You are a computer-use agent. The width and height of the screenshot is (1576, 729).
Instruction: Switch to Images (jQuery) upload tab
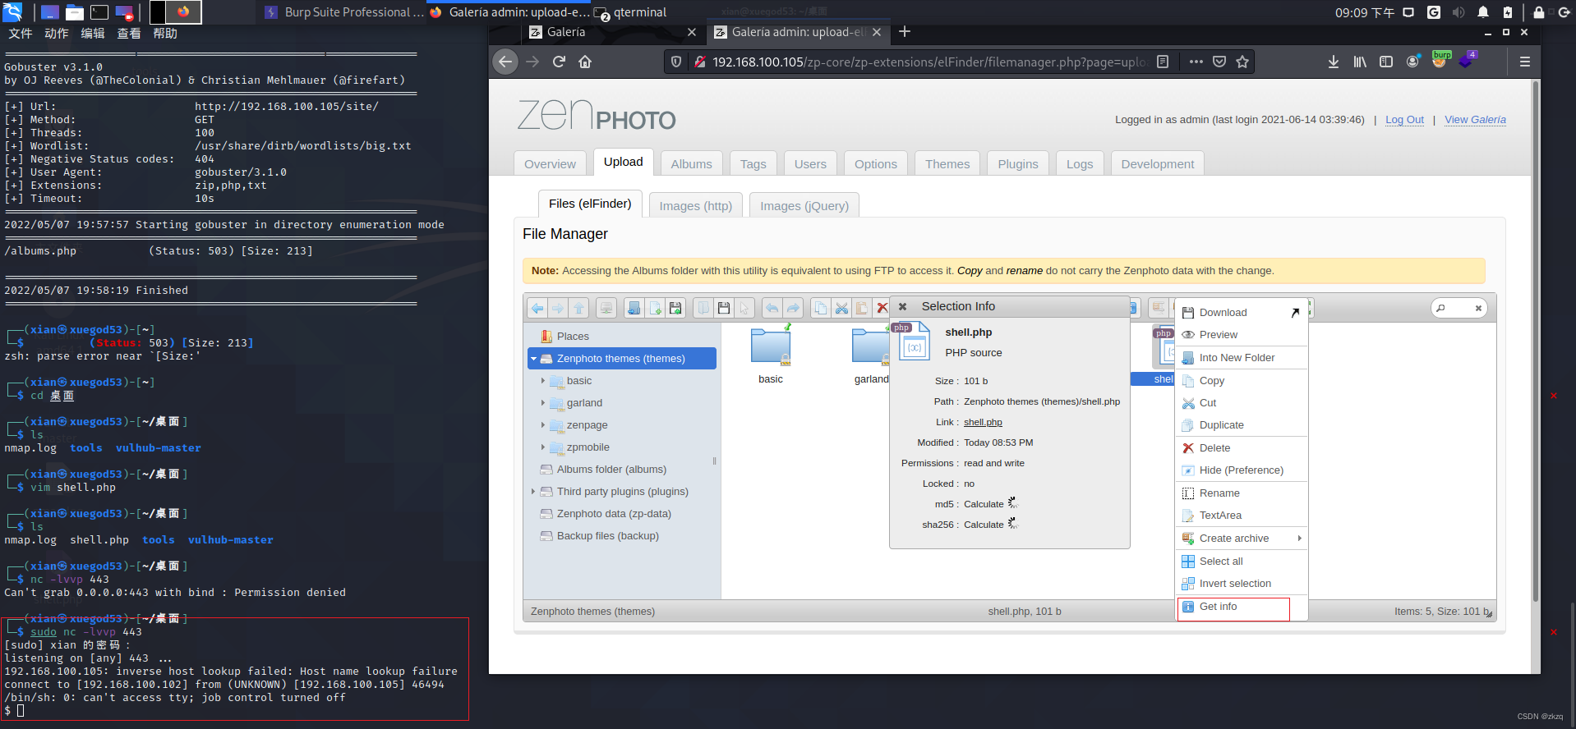(x=804, y=205)
